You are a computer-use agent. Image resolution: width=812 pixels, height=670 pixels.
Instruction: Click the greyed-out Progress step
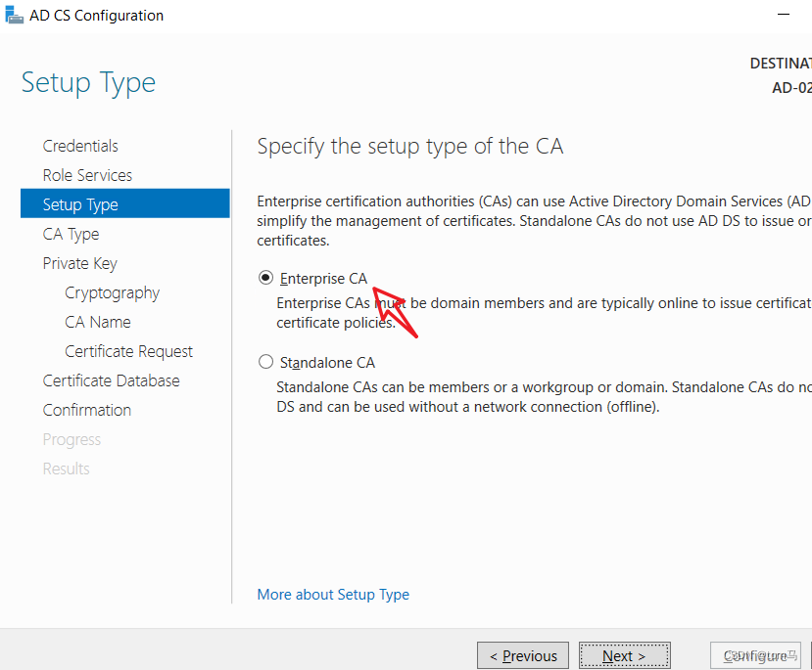pyautogui.click(x=72, y=439)
